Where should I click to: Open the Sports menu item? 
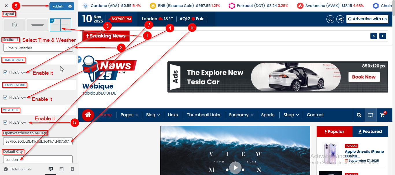(x=267, y=115)
